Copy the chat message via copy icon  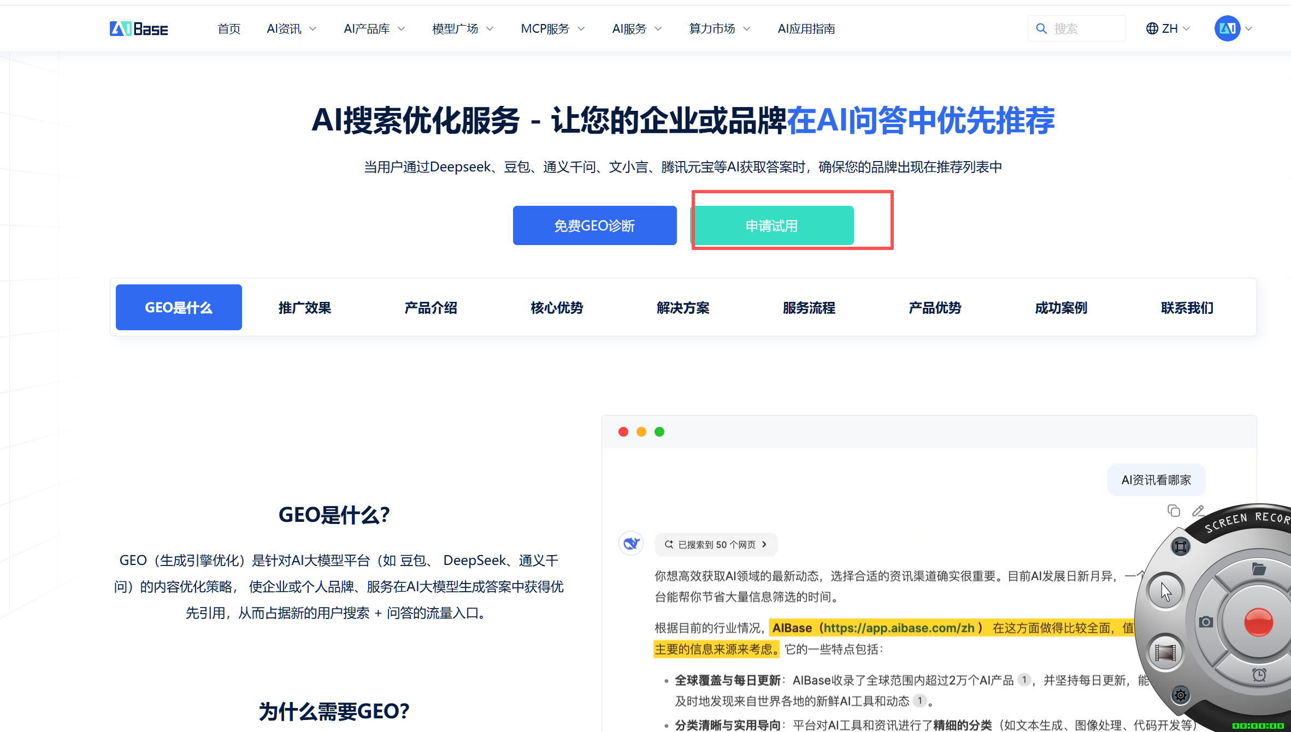[1174, 510]
